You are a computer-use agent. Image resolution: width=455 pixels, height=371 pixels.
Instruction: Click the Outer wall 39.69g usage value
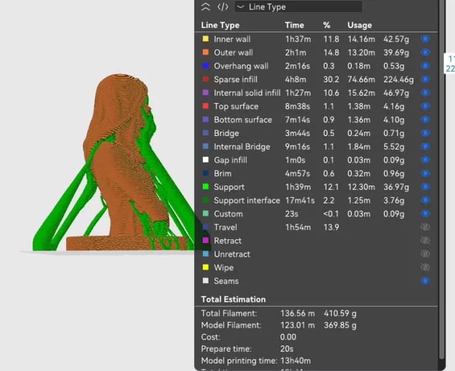396,53
